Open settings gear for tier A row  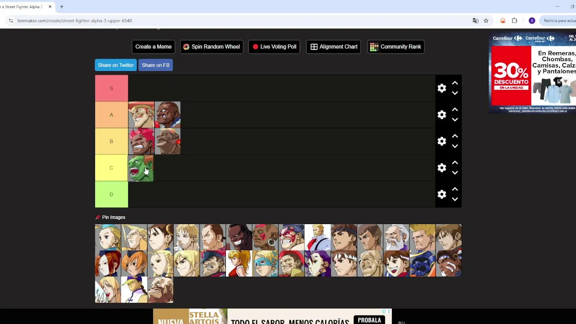click(x=442, y=115)
